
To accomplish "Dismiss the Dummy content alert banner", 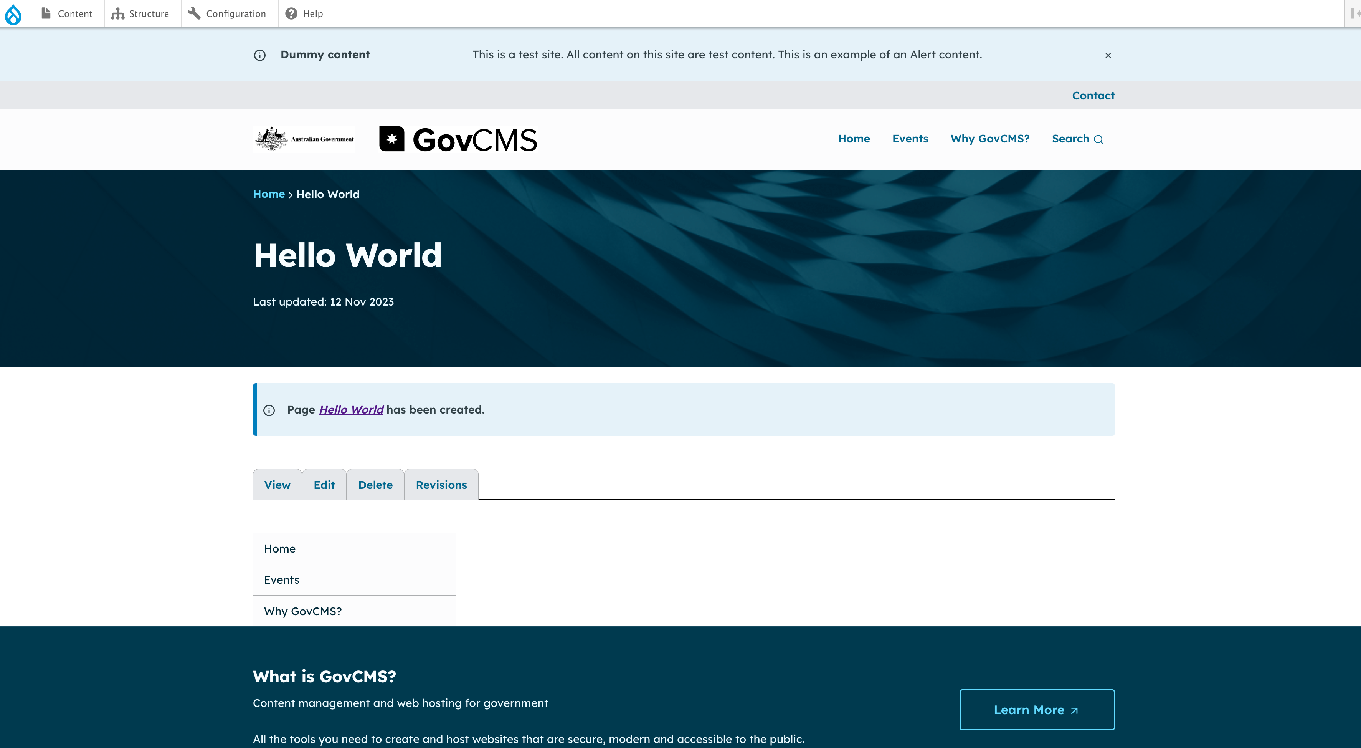I will point(1108,55).
